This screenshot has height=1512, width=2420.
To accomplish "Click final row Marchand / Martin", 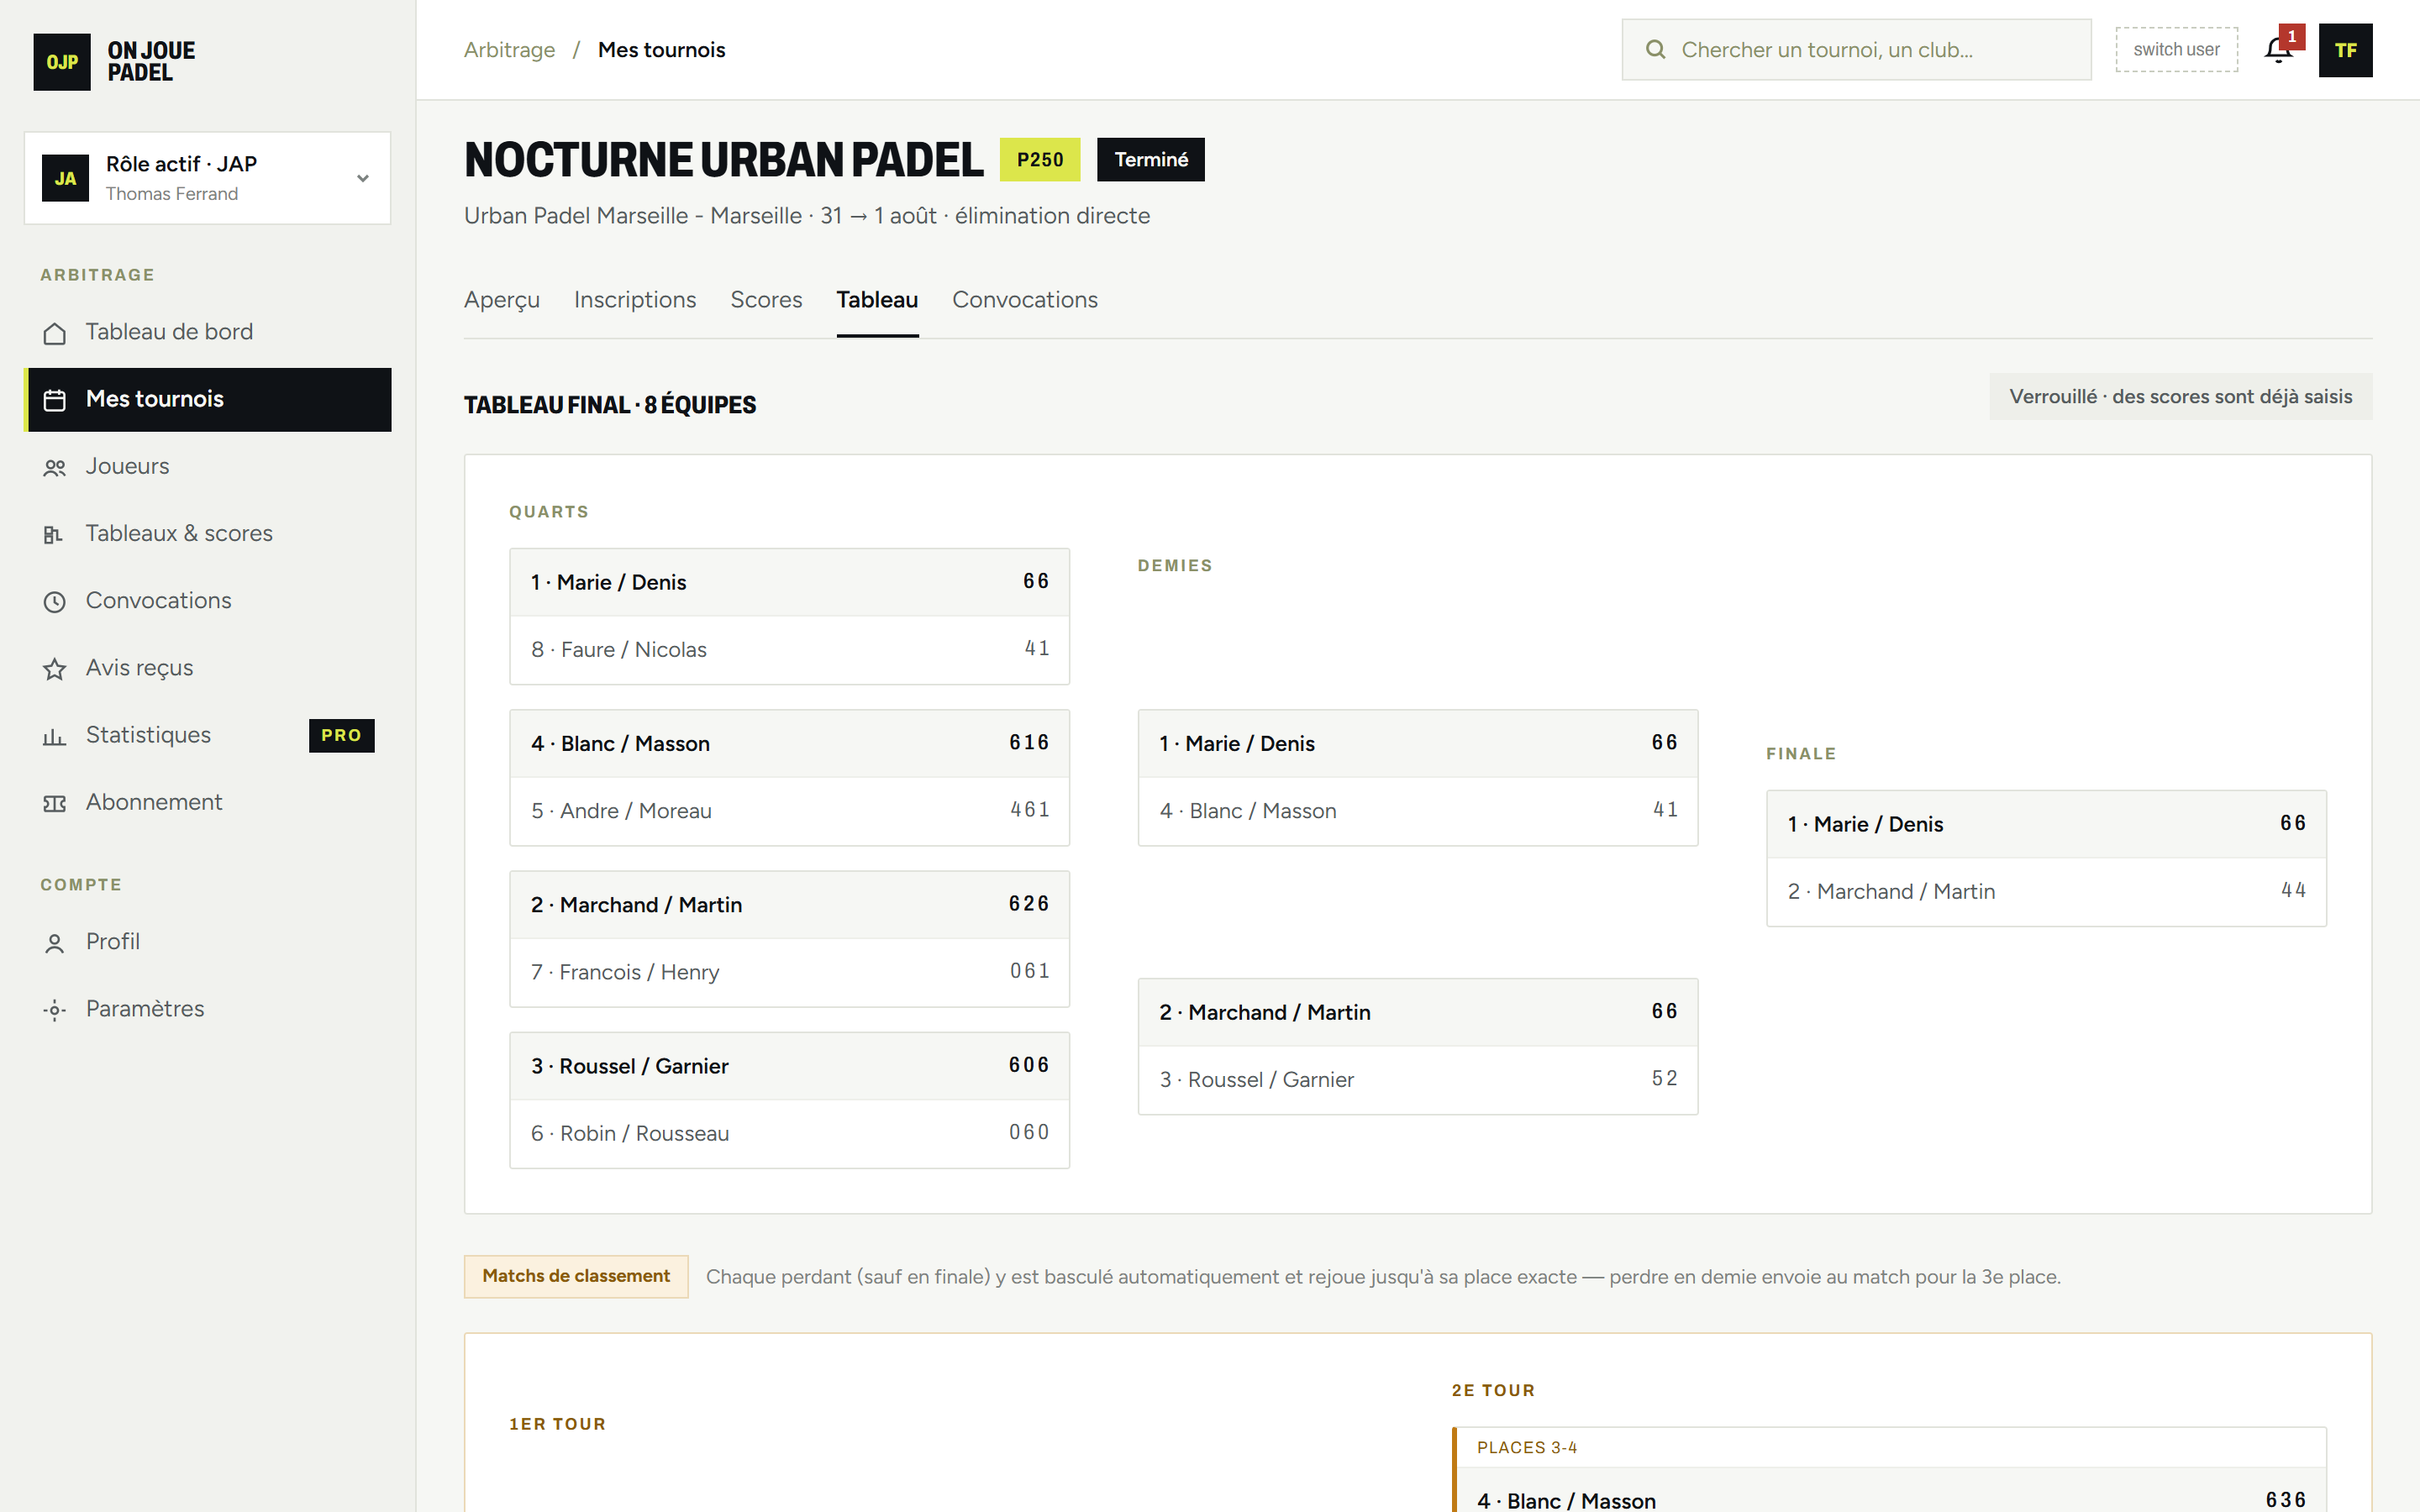I will (x=2046, y=892).
